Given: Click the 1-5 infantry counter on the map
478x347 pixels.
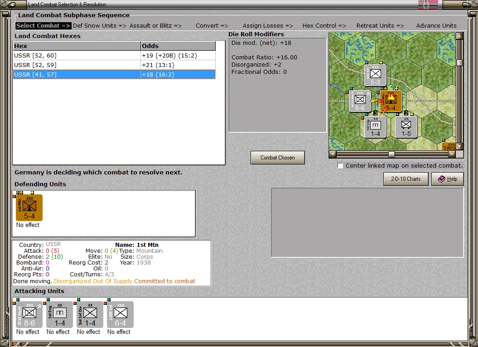Looking at the screenshot, I should point(406,127).
